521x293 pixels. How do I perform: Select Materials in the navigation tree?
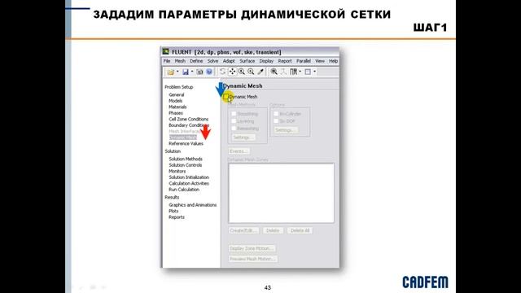tap(177, 107)
